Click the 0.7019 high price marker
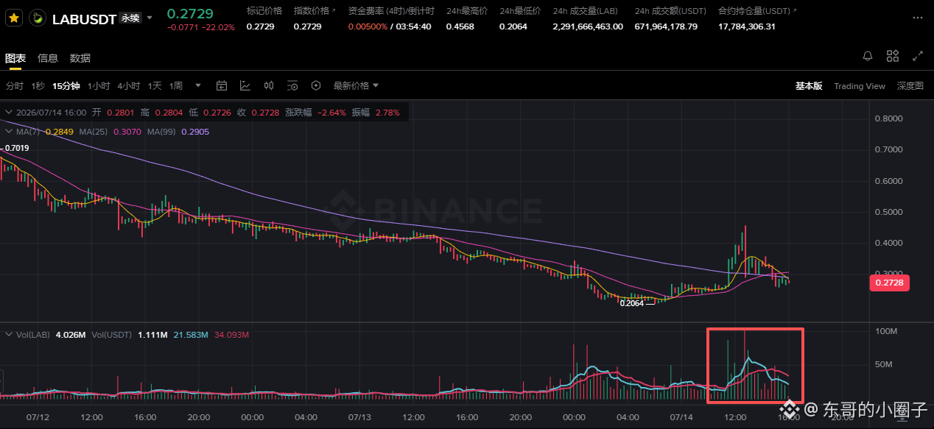934x429 pixels. (17, 148)
